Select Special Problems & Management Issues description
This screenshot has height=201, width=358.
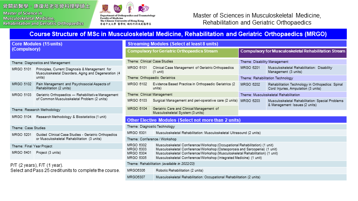pos(306,103)
